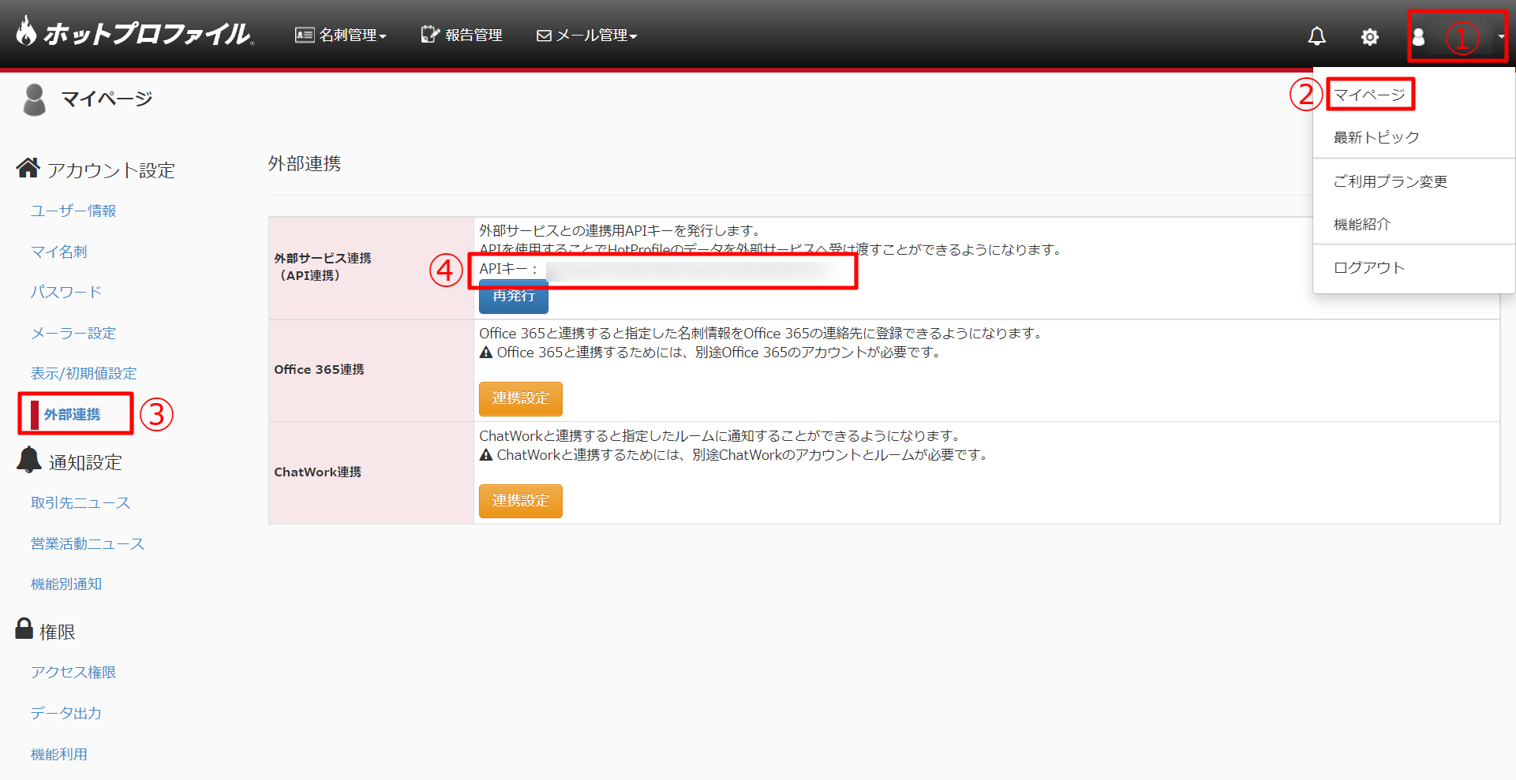Click the ホットプロファイル flame logo
The image size is (1516, 780).
134,33
